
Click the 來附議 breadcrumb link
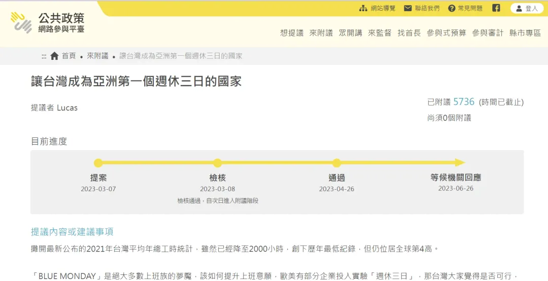(97, 56)
